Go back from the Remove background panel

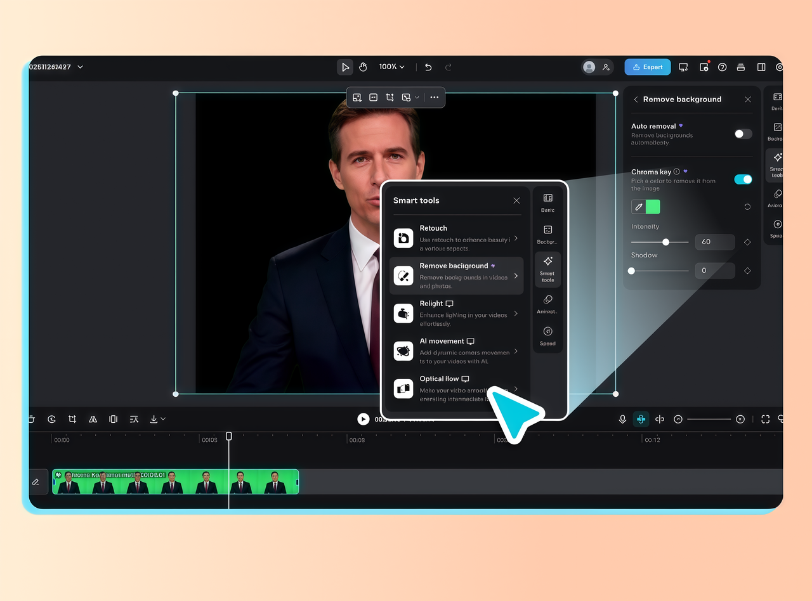coord(636,100)
